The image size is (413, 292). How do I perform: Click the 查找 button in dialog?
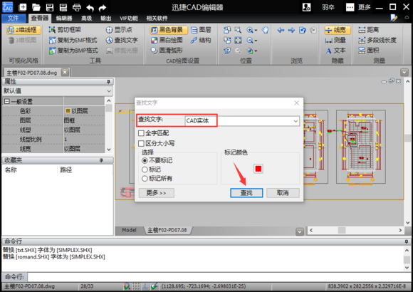tap(246, 193)
